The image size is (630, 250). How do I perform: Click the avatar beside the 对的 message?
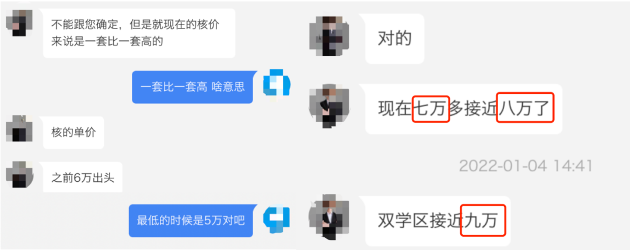click(330, 36)
